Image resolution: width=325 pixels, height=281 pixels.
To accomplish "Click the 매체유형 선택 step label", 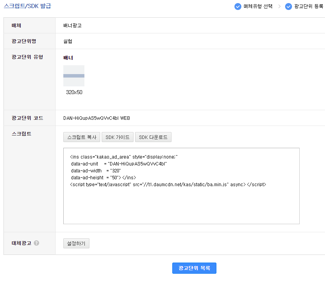I will (x=258, y=7).
